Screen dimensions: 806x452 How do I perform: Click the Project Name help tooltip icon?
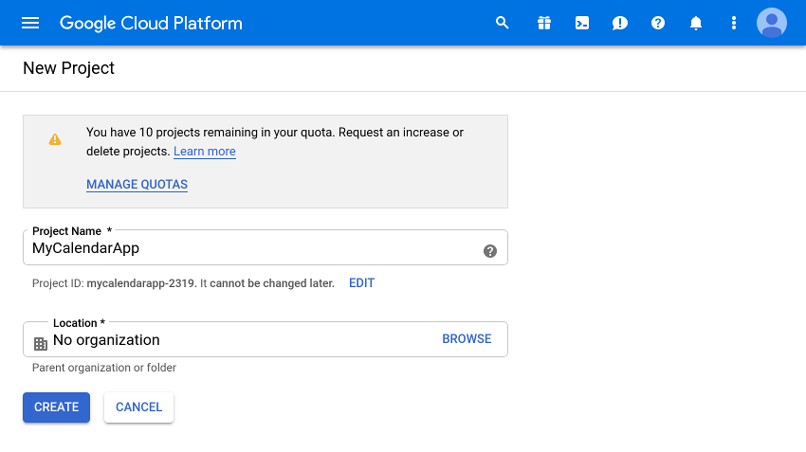tap(490, 251)
